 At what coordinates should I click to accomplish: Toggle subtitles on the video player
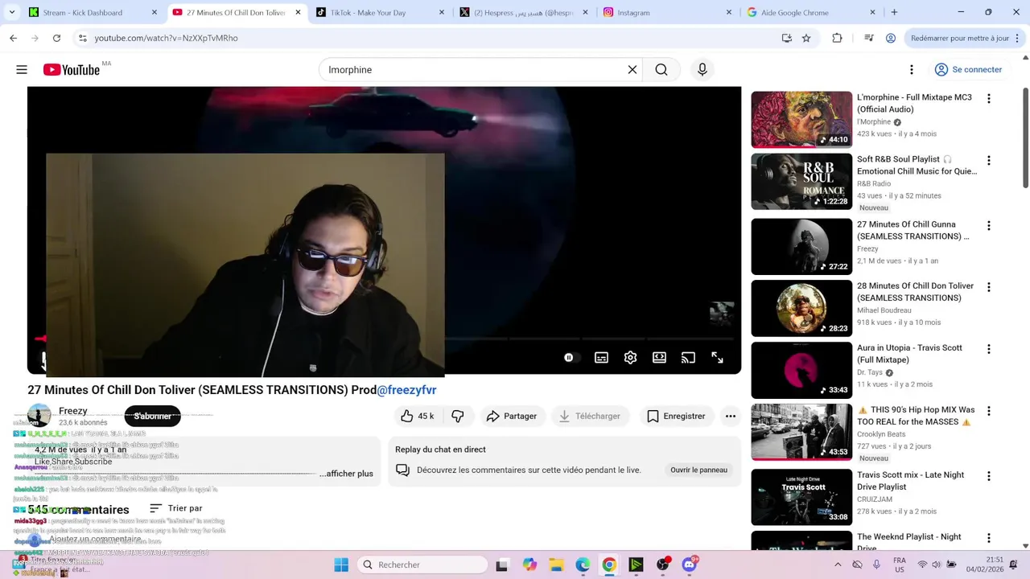click(601, 358)
